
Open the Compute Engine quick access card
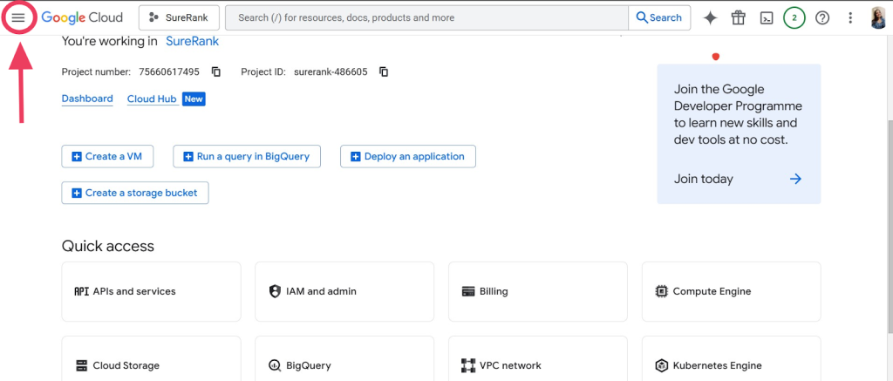(x=731, y=291)
